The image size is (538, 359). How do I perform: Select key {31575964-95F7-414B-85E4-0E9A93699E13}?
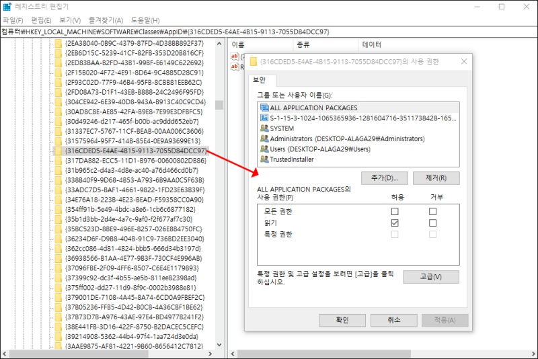[132, 141]
